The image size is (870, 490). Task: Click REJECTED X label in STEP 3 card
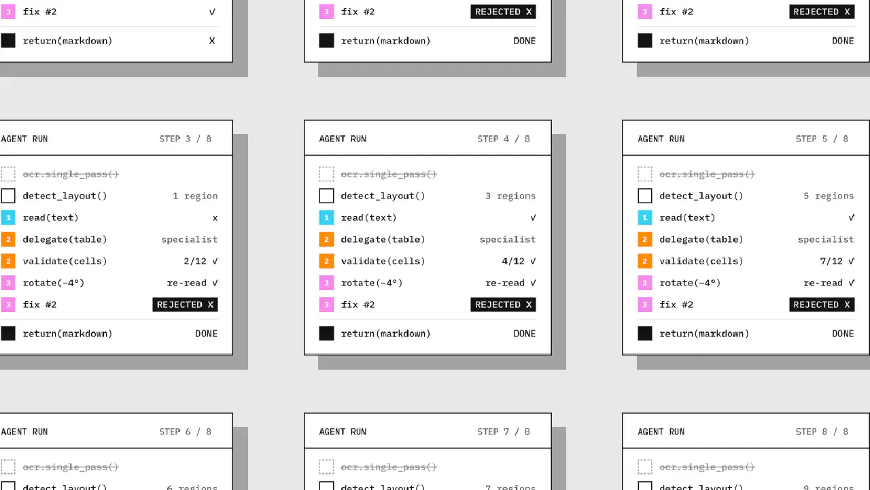click(185, 304)
